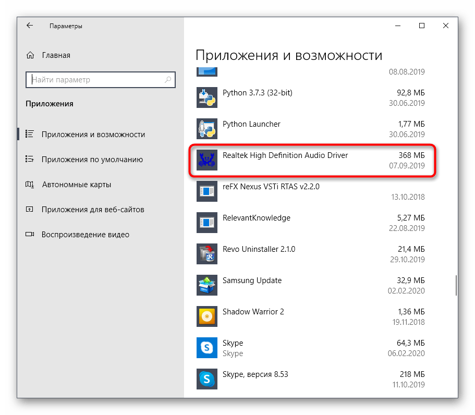The image size is (475, 415).
Task: Go back with the arrow icon
Action: [x=30, y=26]
